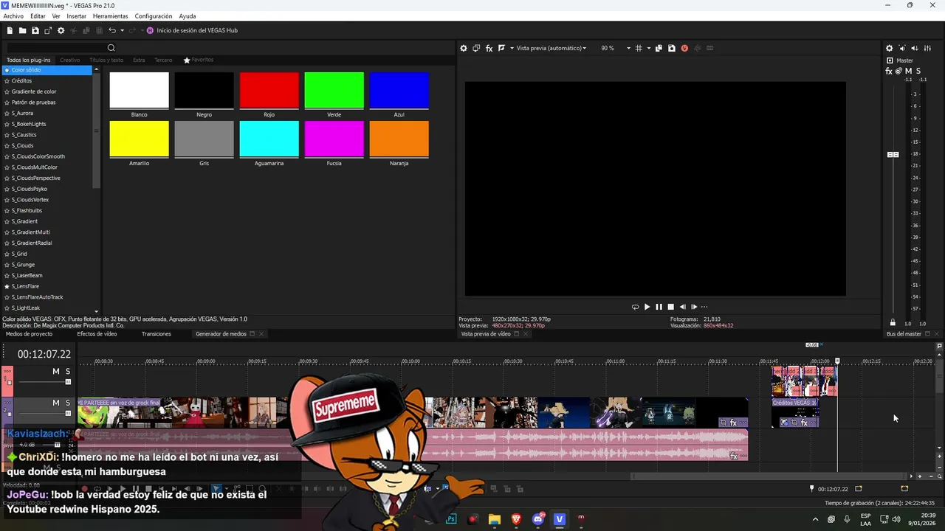Toggle split screen view icon

pyautogui.click(x=501, y=48)
